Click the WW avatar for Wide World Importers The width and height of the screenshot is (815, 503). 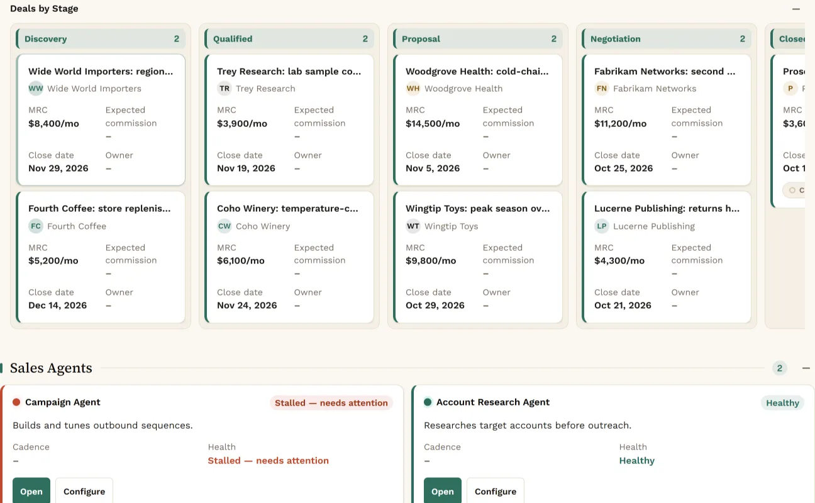36,88
